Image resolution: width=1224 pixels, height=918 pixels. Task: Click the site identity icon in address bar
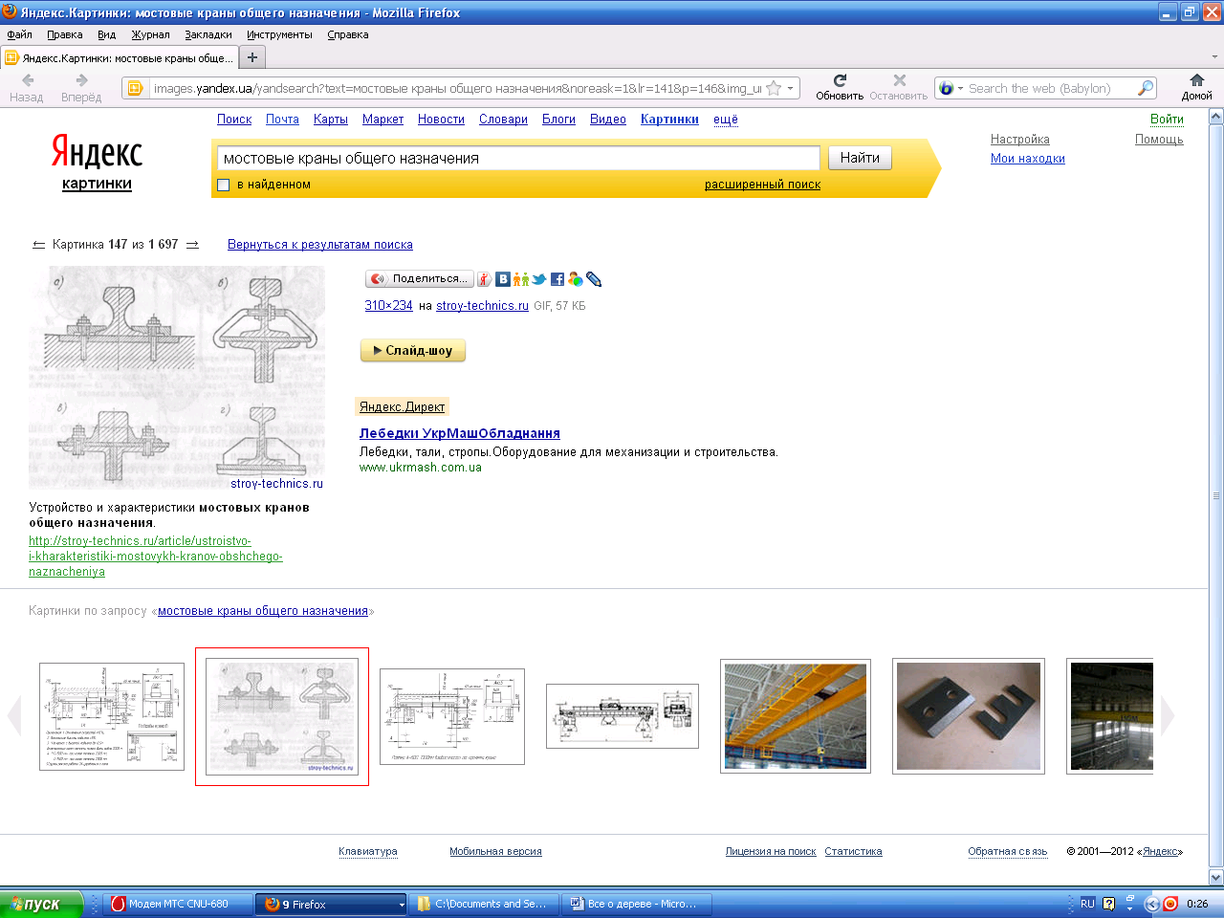pos(135,88)
